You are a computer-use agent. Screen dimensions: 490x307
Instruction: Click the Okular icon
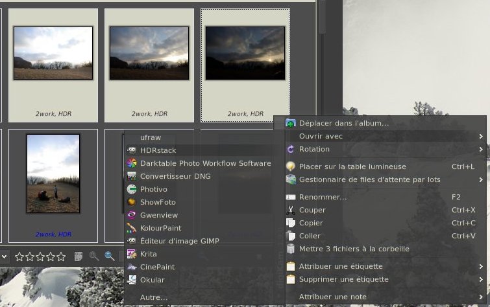point(132,280)
